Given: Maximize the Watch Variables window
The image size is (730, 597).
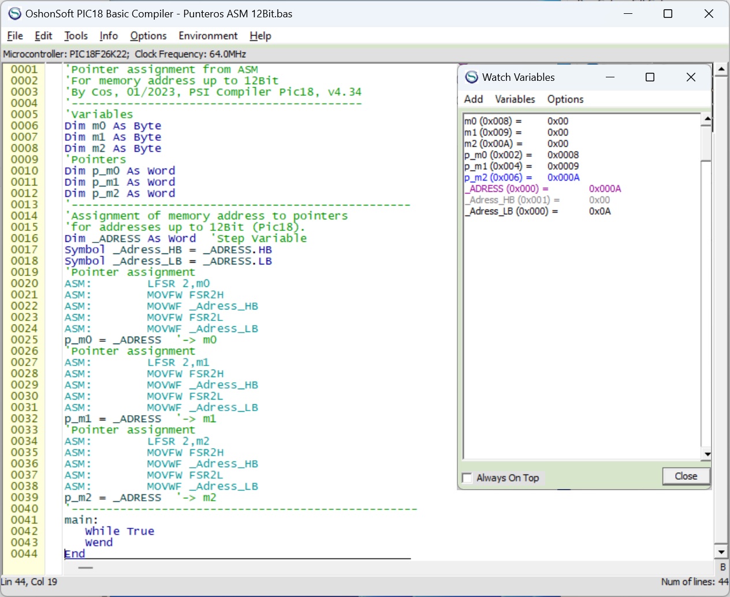Looking at the screenshot, I should 650,77.
